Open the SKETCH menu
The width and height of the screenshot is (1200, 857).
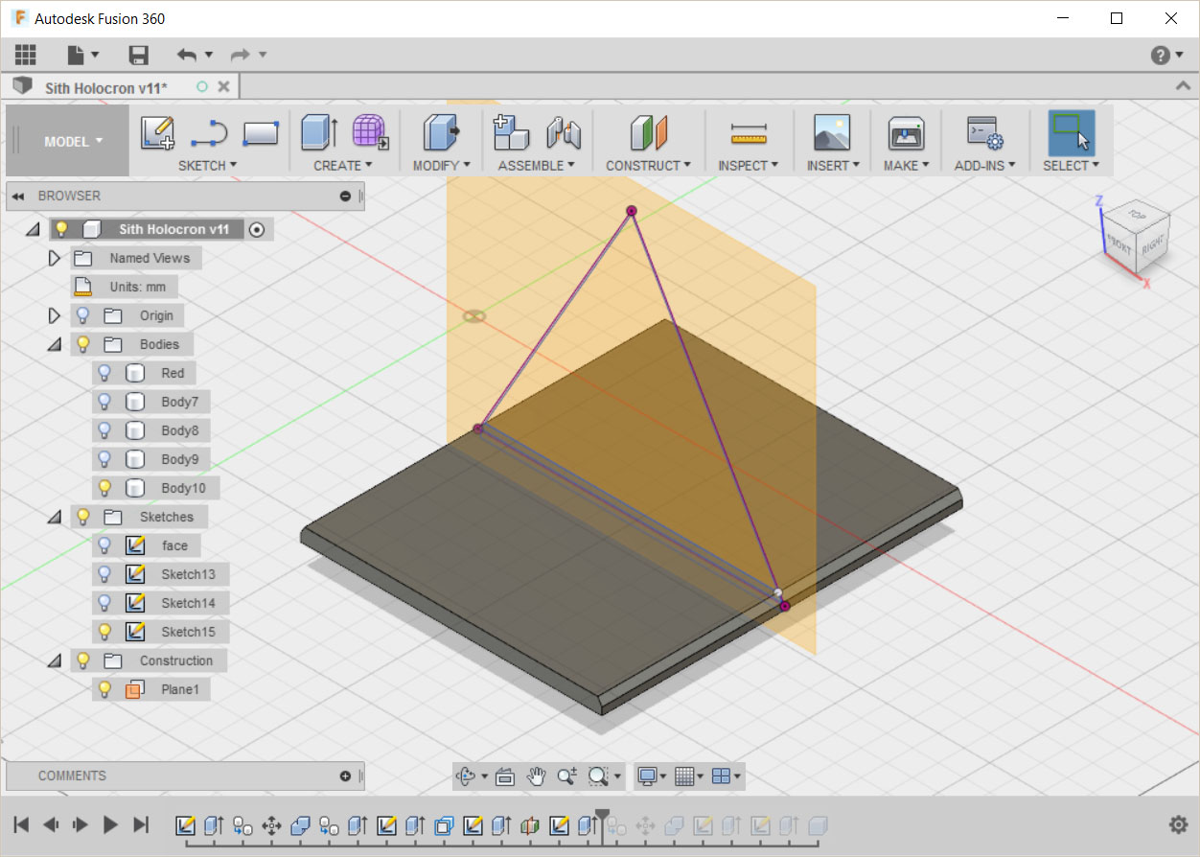207,165
